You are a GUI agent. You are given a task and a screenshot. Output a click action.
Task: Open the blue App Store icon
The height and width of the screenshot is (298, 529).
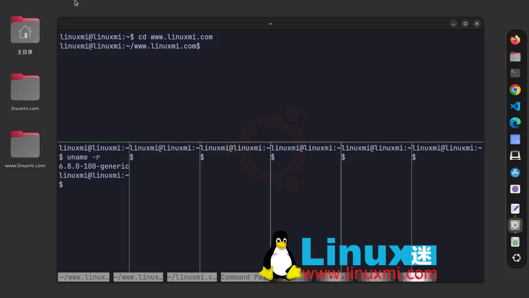point(515,173)
